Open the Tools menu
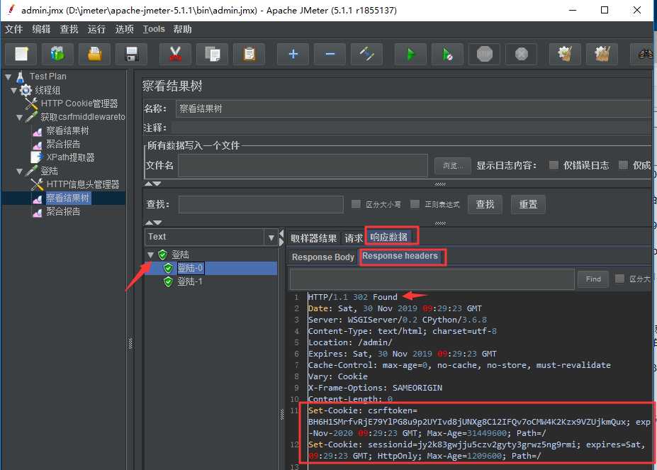Viewport: 657px width, 470px height. 154,29
